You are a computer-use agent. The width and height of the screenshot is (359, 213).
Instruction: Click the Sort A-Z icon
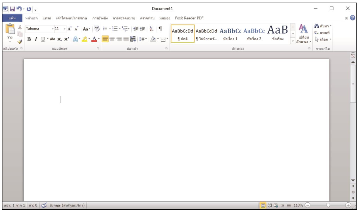coord(152,29)
